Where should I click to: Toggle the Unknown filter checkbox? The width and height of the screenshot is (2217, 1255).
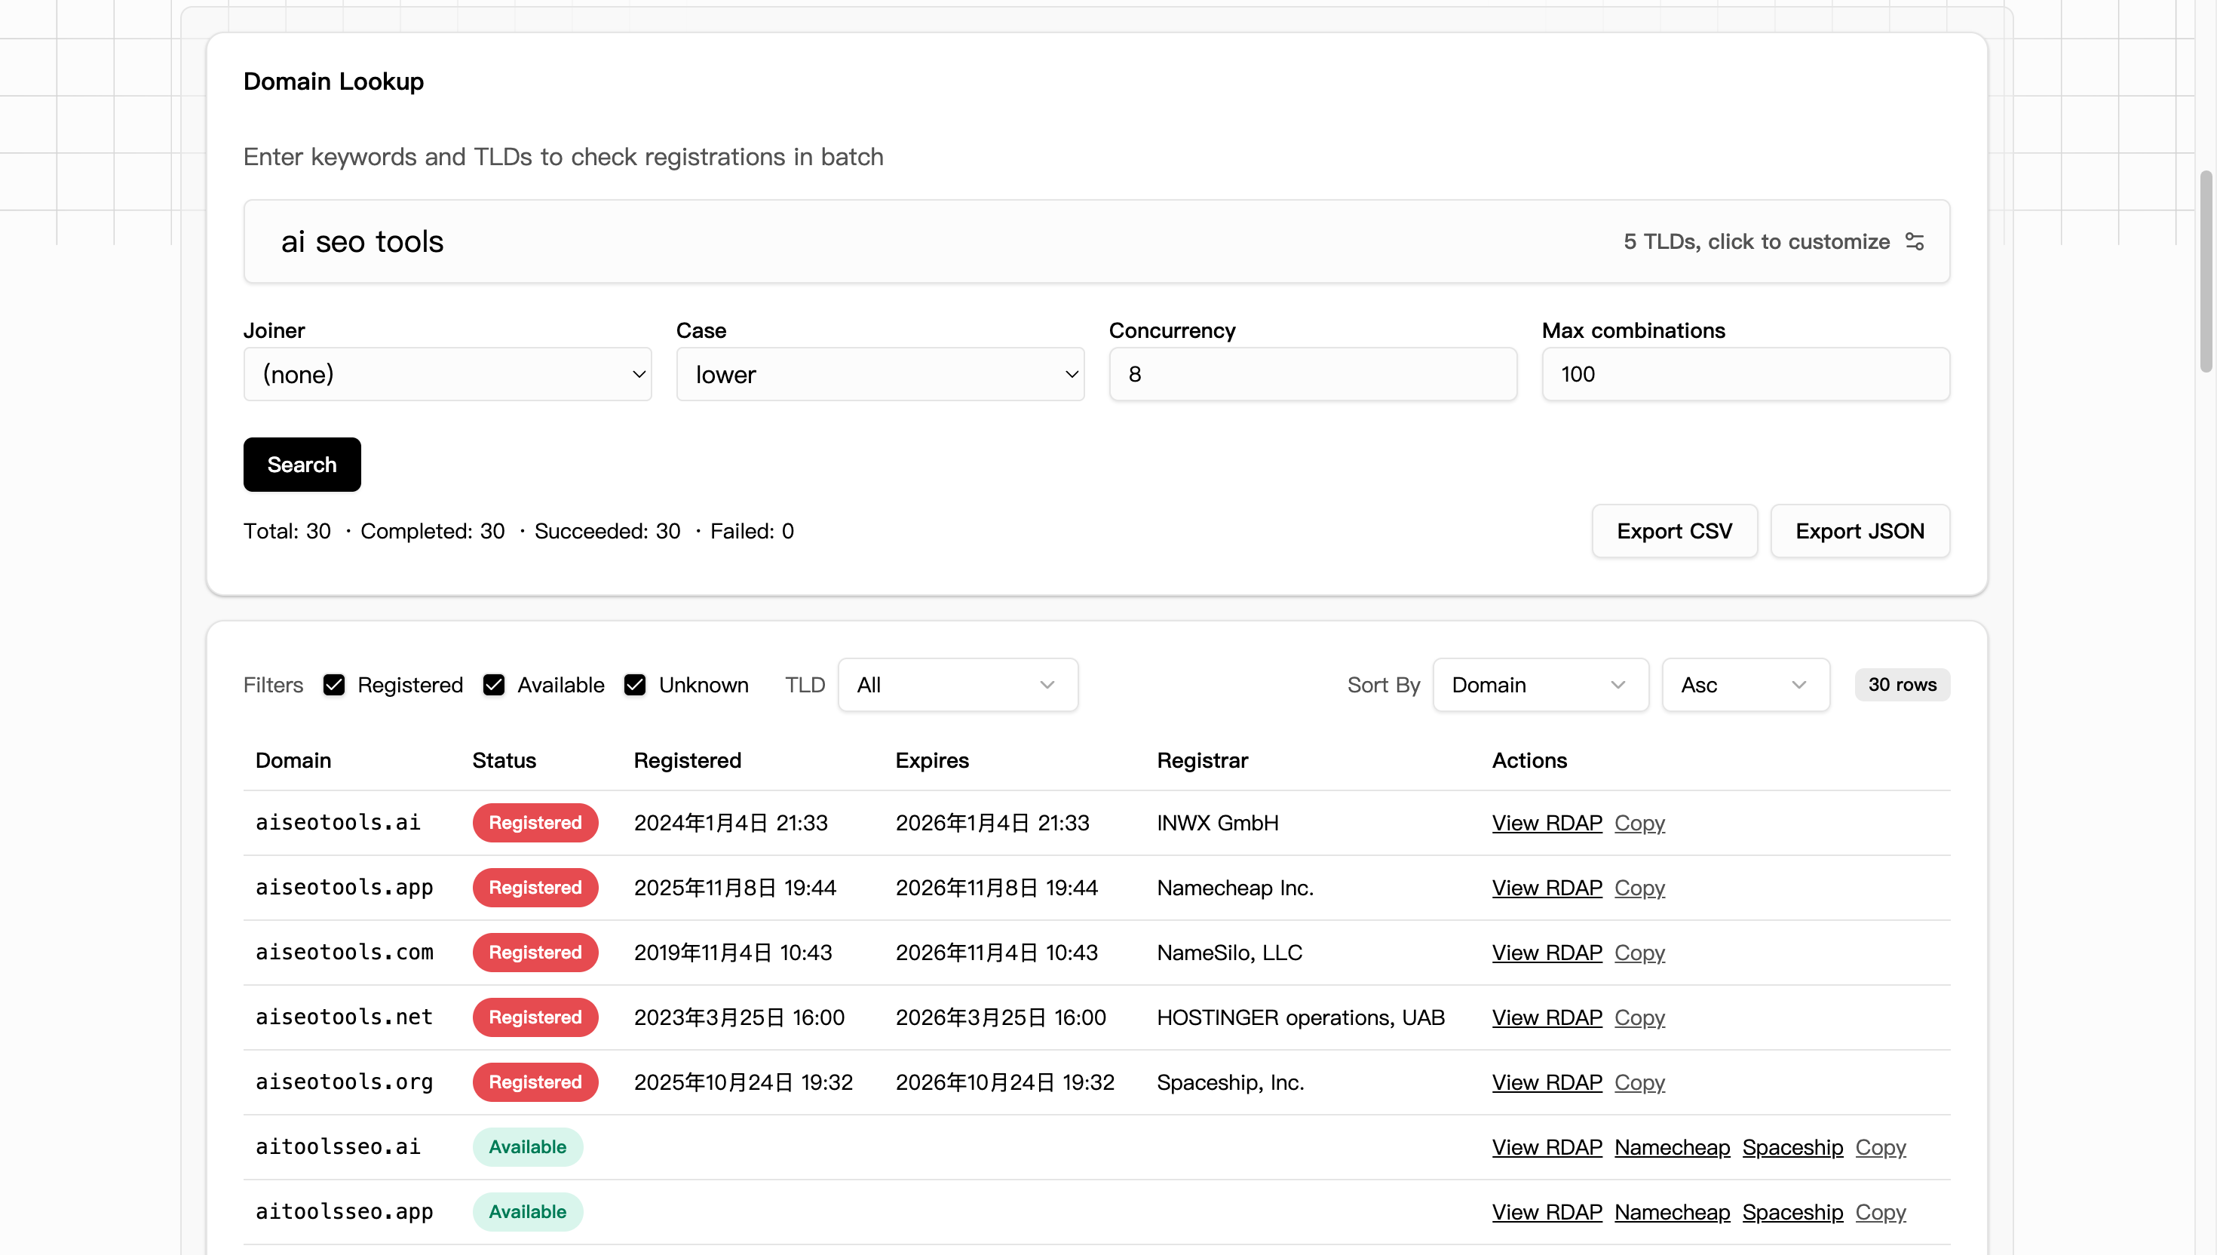pyautogui.click(x=635, y=684)
